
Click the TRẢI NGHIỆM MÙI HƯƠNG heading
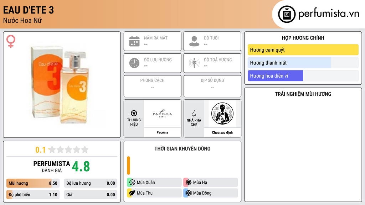(303, 94)
